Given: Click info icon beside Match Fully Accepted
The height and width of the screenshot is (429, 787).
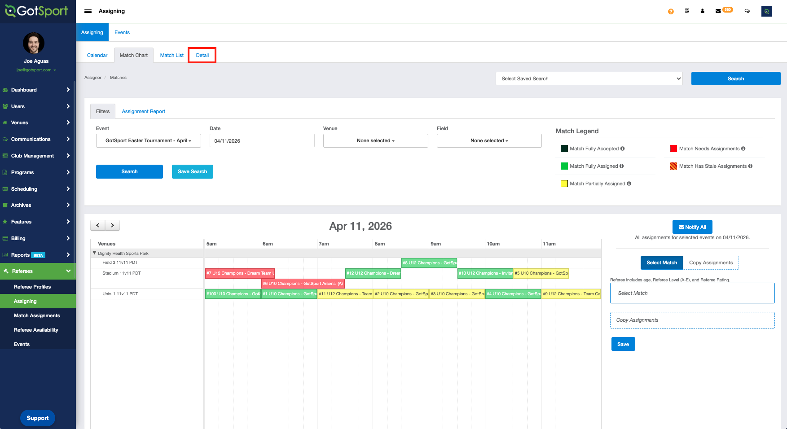Looking at the screenshot, I should point(622,149).
